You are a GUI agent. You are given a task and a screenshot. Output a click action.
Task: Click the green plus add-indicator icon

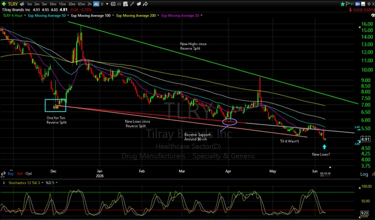coord(4,4)
